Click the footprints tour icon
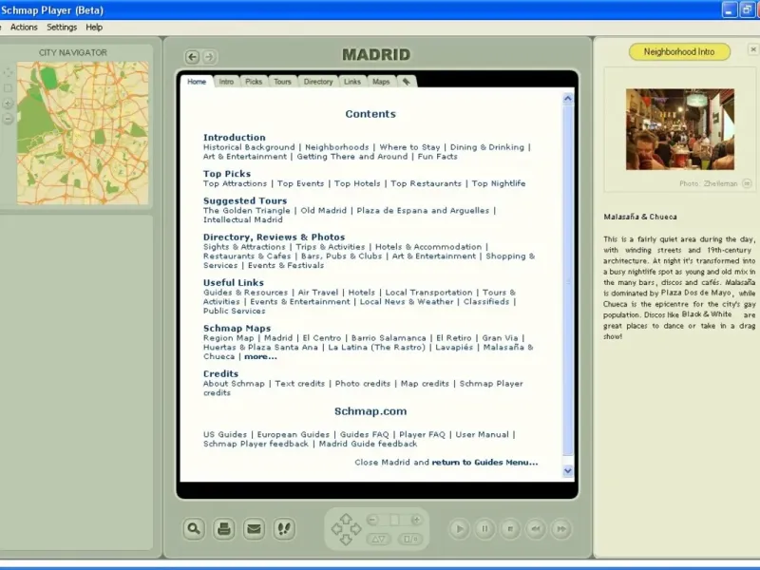The width and height of the screenshot is (760, 570). pyautogui.click(x=283, y=528)
